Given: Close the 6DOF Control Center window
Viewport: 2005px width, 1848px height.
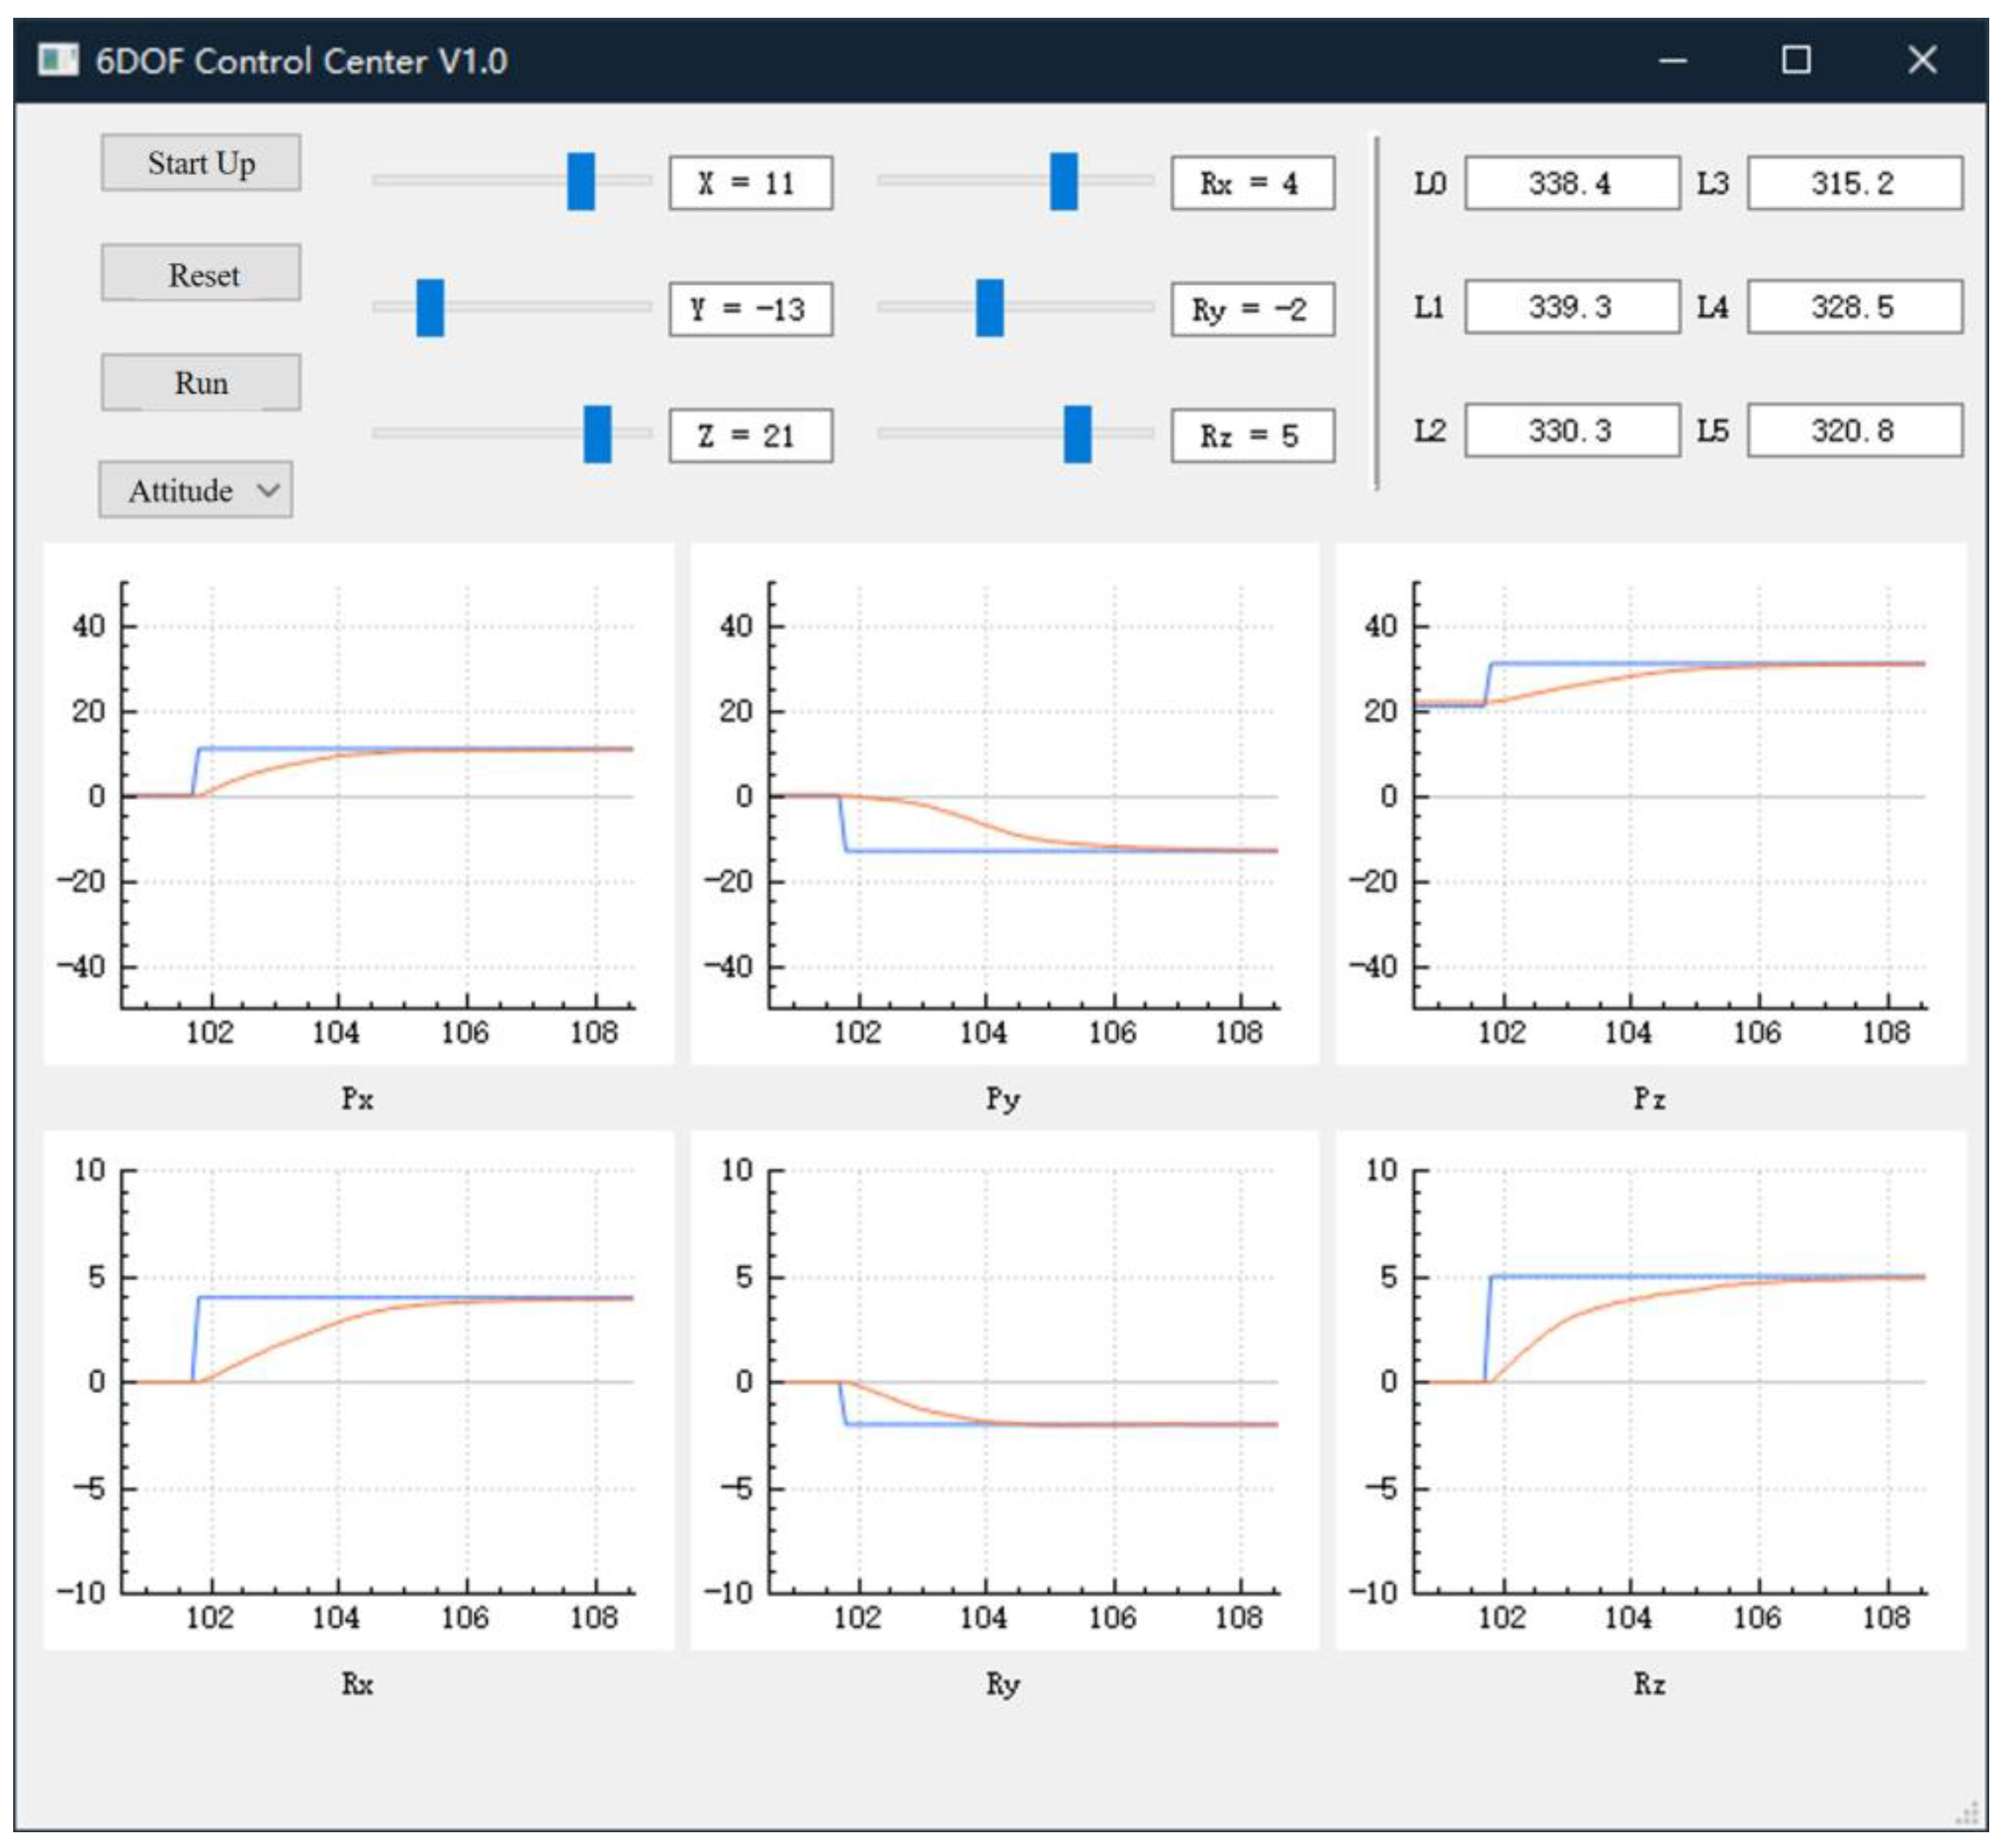Looking at the screenshot, I should point(1921,60).
